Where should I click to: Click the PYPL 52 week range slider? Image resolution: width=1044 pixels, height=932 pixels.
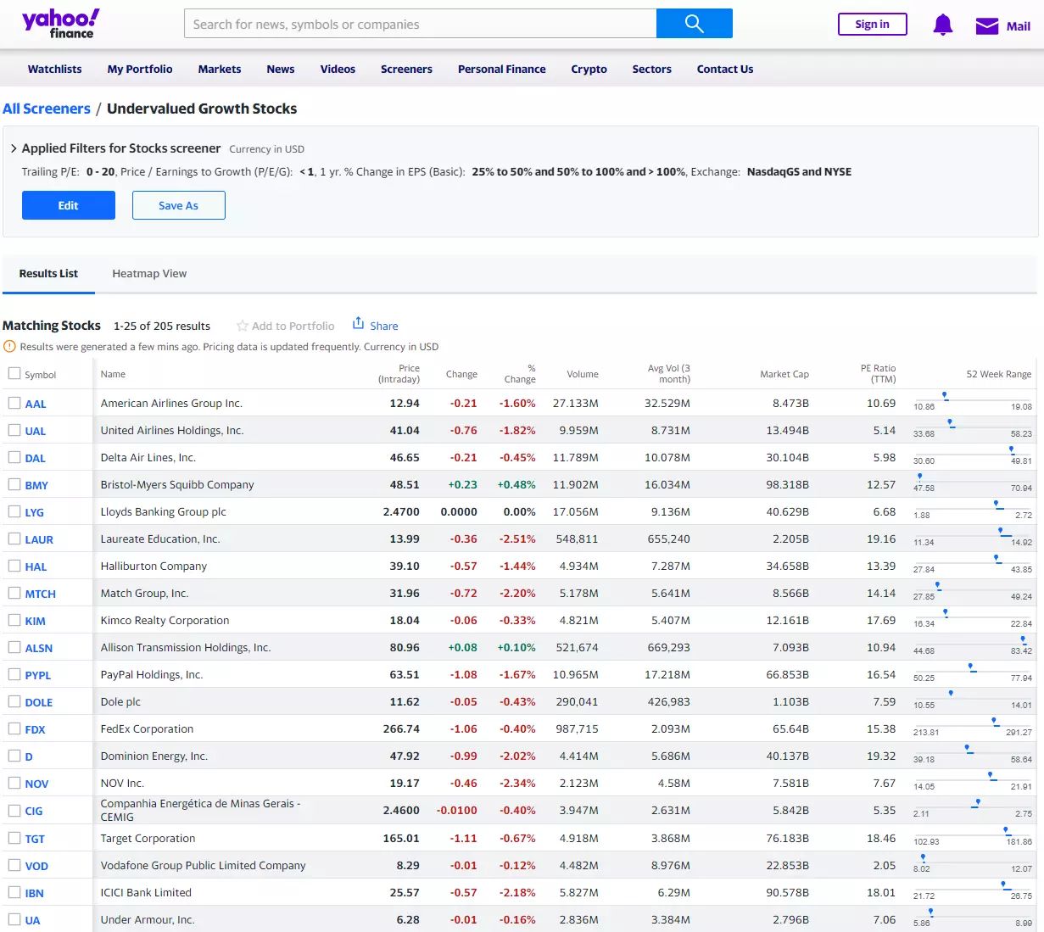[x=973, y=671]
